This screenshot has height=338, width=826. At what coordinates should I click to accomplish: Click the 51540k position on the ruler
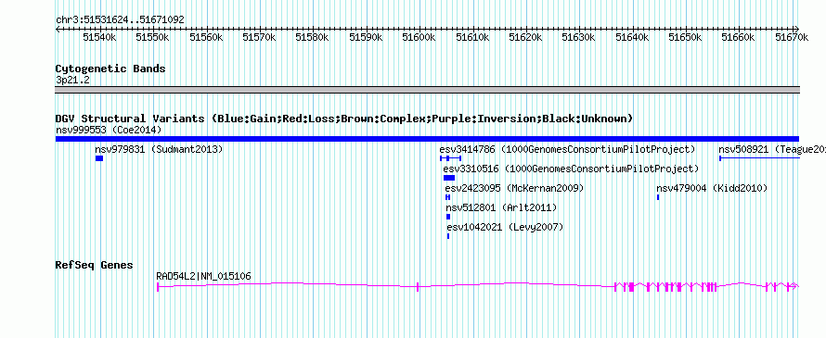99,37
